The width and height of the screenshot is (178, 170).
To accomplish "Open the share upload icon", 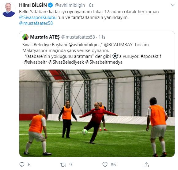I will 146,164.
